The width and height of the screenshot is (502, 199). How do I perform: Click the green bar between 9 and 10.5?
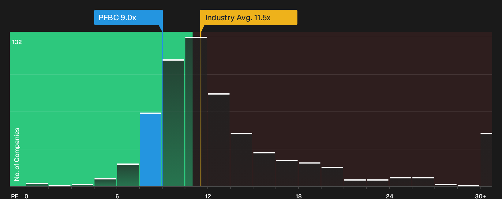pos(173,123)
